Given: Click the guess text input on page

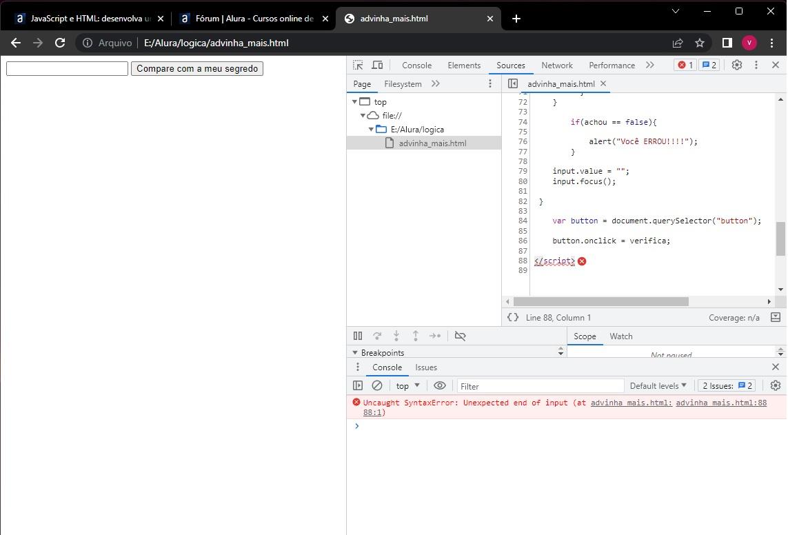Looking at the screenshot, I should point(67,68).
